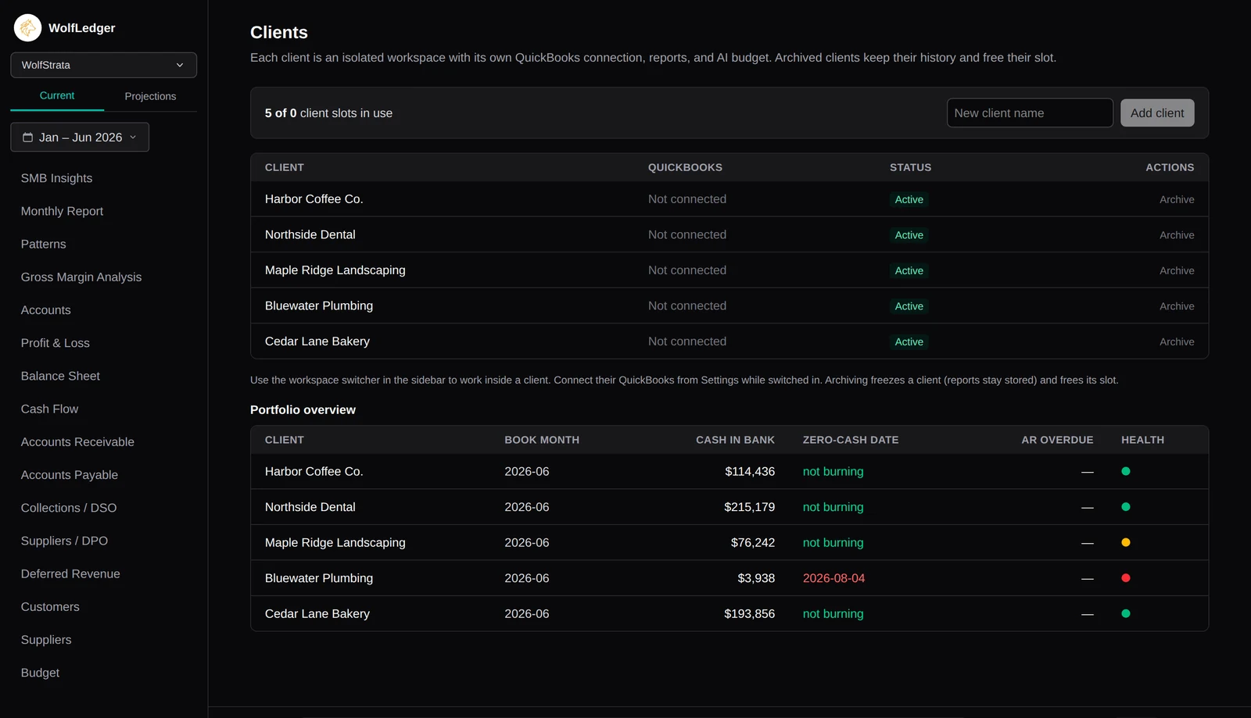
Task: Go to Suppliers / DPO
Action: coord(64,541)
